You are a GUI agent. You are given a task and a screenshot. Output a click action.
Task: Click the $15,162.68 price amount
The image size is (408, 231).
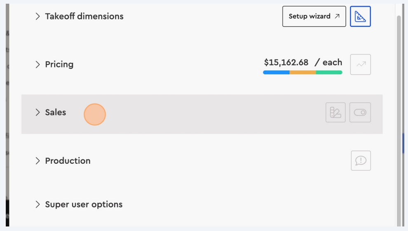pos(286,63)
